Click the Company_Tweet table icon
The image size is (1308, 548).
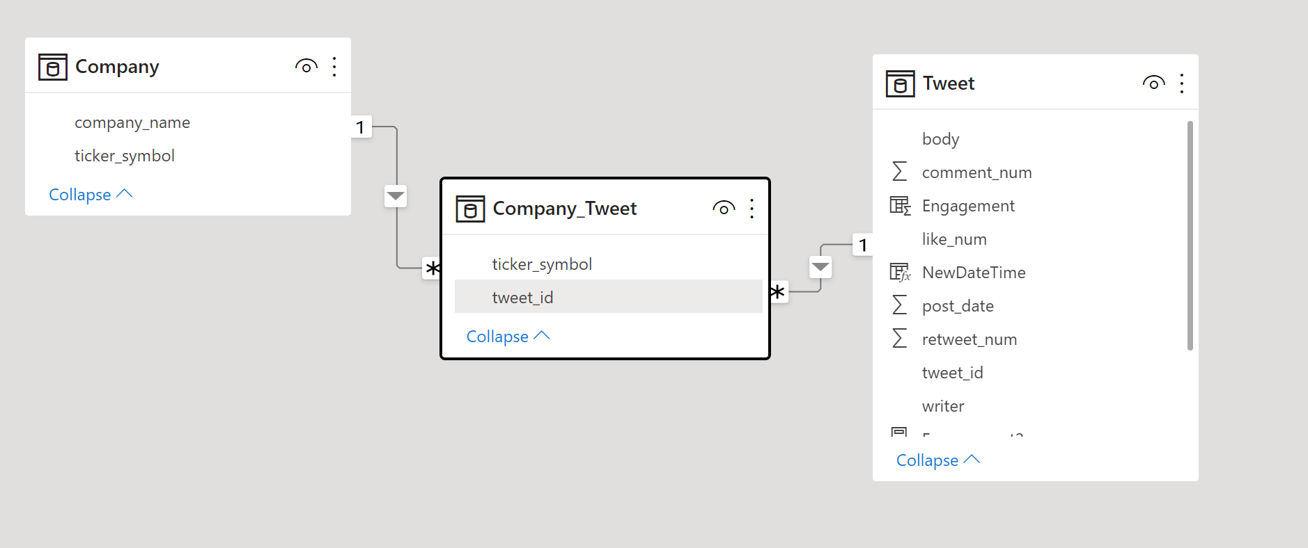[x=470, y=209]
